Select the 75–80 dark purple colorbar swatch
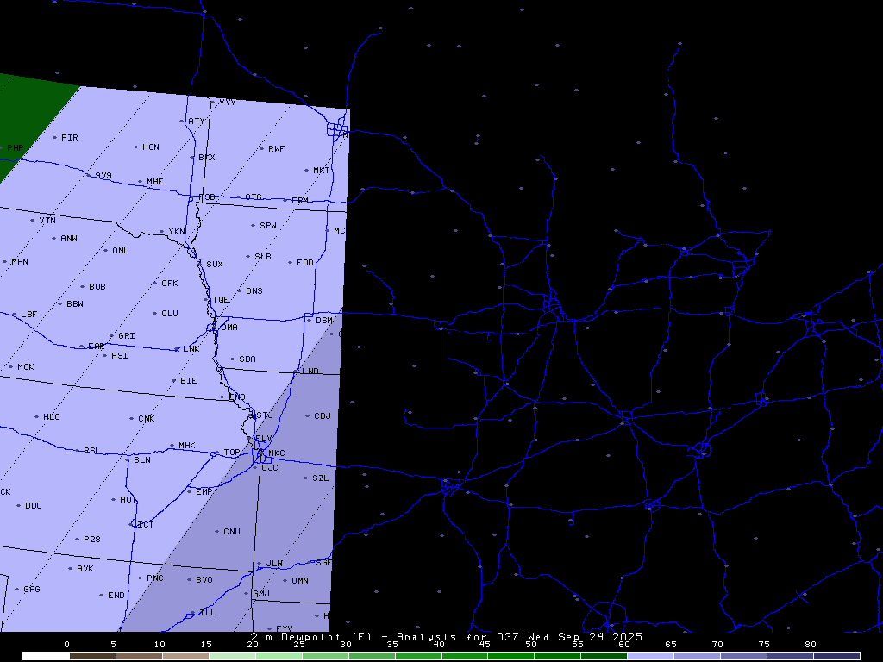The height and width of the screenshot is (662, 883). click(x=790, y=656)
